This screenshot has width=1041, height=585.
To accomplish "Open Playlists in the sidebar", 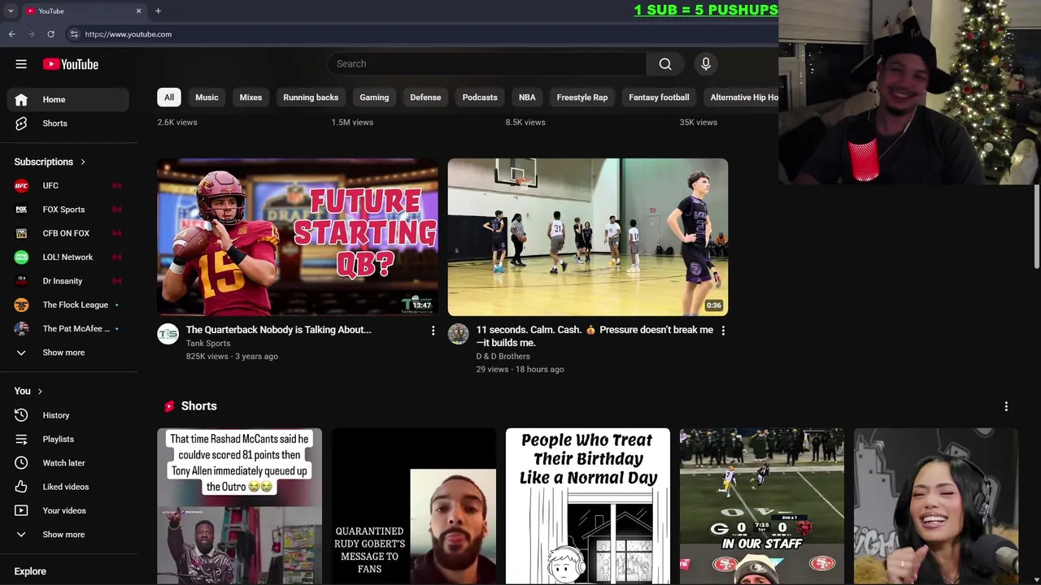I will point(68,439).
